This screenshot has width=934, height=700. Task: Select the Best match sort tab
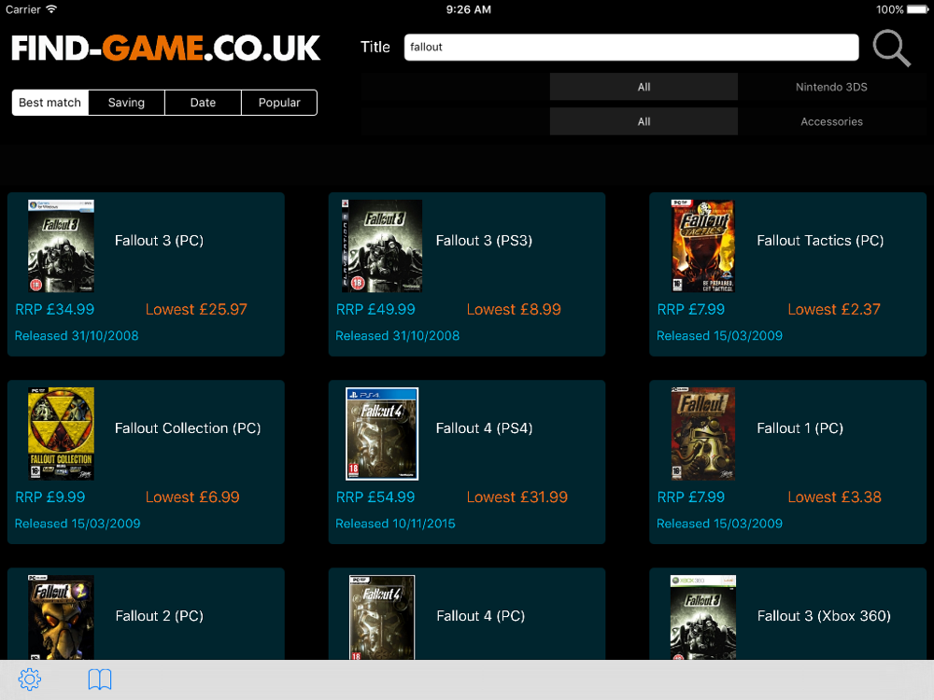(50, 103)
